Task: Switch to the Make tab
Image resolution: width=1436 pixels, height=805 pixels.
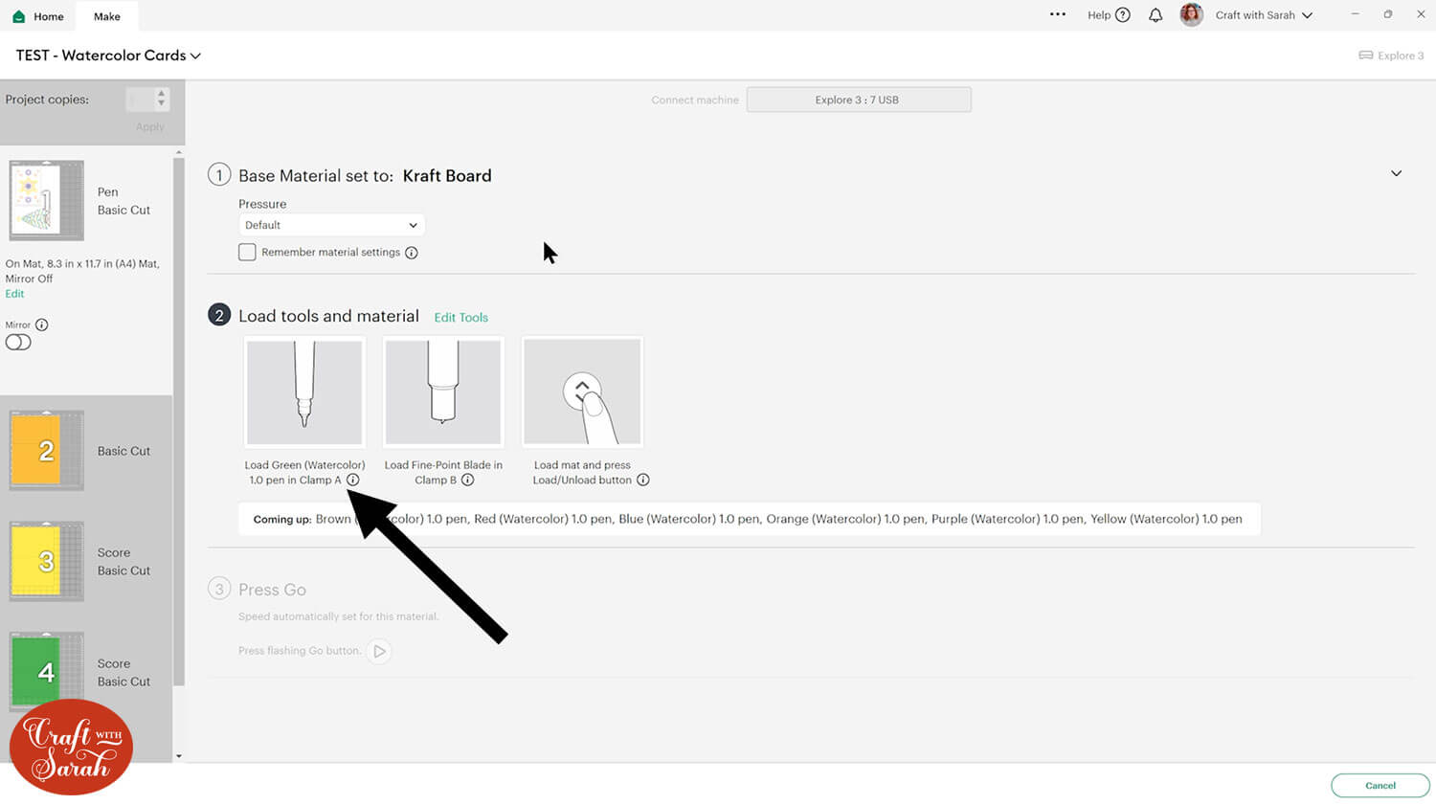Action: (x=107, y=16)
